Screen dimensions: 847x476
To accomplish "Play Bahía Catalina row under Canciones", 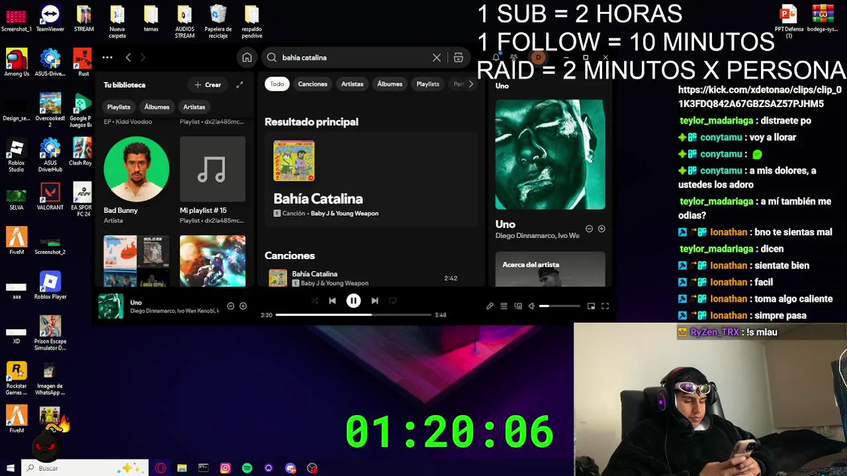I will pos(371,278).
